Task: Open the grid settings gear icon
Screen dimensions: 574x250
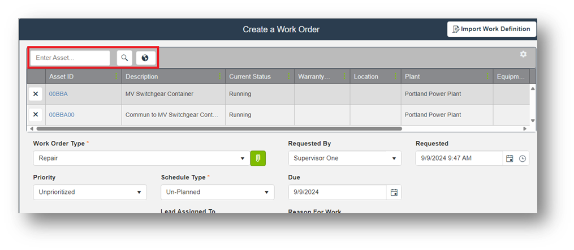Action: [523, 54]
